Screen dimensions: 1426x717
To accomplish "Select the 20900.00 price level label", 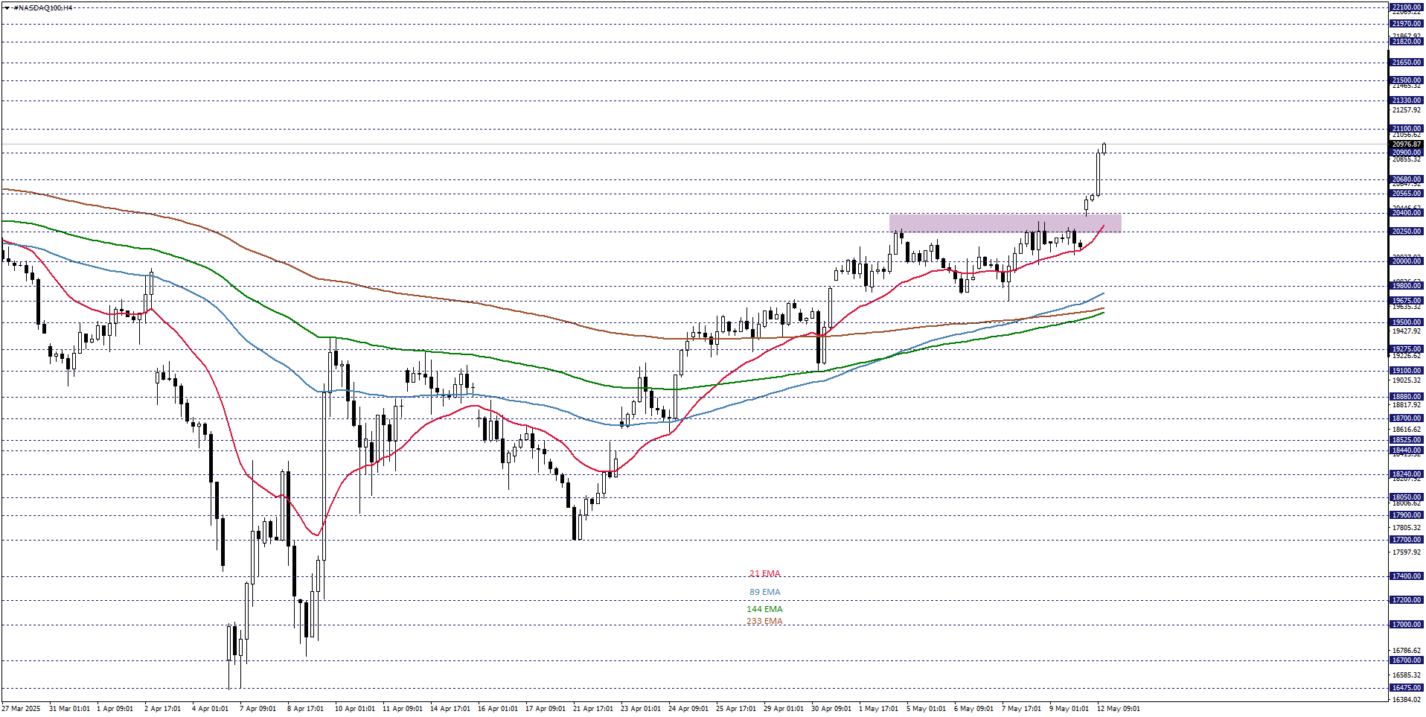I will click(x=1406, y=153).
